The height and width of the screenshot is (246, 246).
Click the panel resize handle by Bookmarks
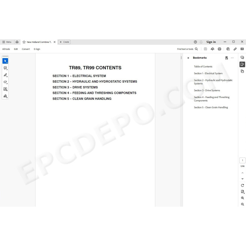[181, 58]
